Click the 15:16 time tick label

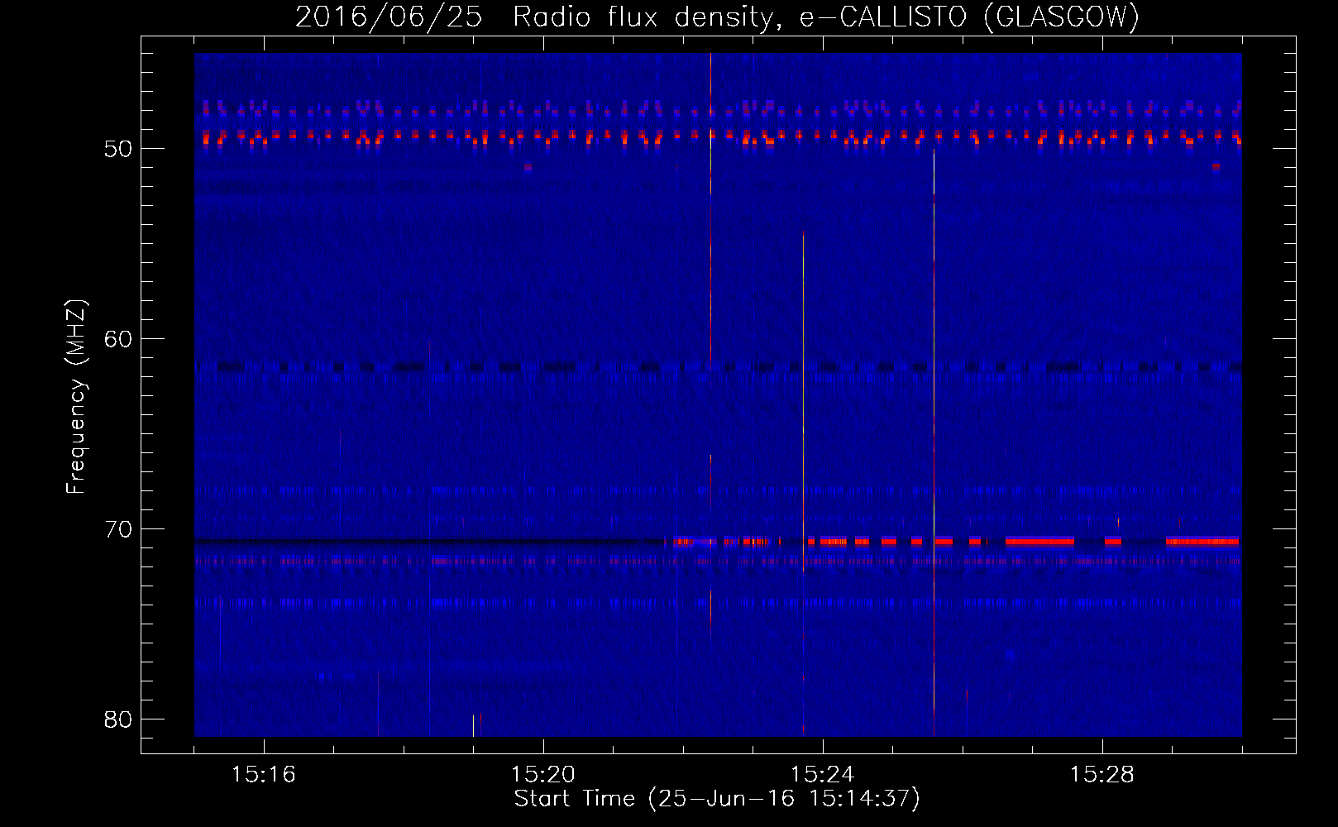[264, 775]
